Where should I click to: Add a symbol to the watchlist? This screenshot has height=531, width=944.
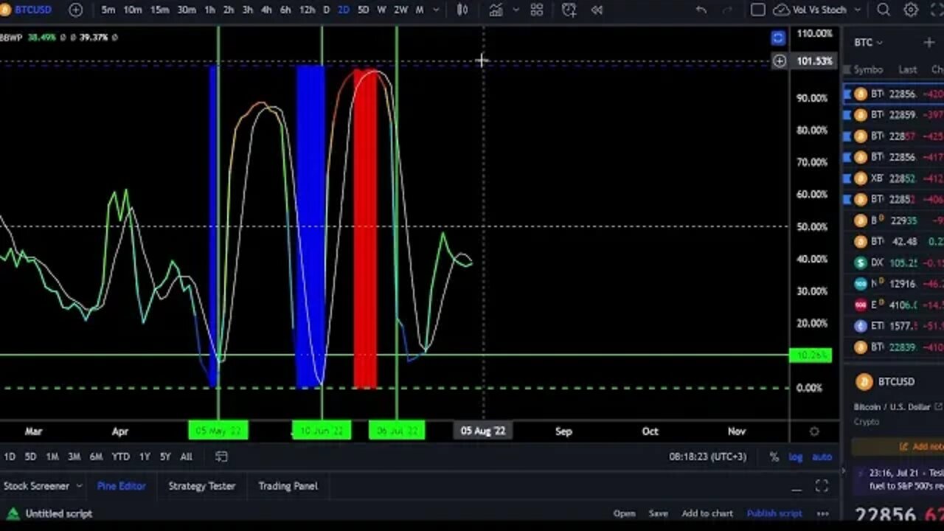(929, 42)
